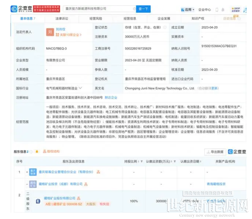Image resolution: width=252 pixels, height=219 pixels.
Task: Click the 导出数据 export button
Action: pyautogui.click(x=215, y=152)
